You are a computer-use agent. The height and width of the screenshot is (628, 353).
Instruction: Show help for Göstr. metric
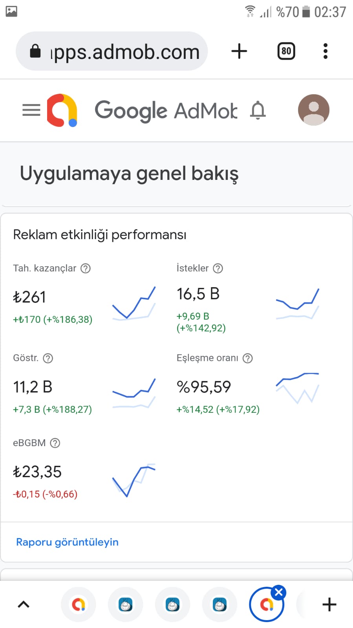[x=48, y=358]
